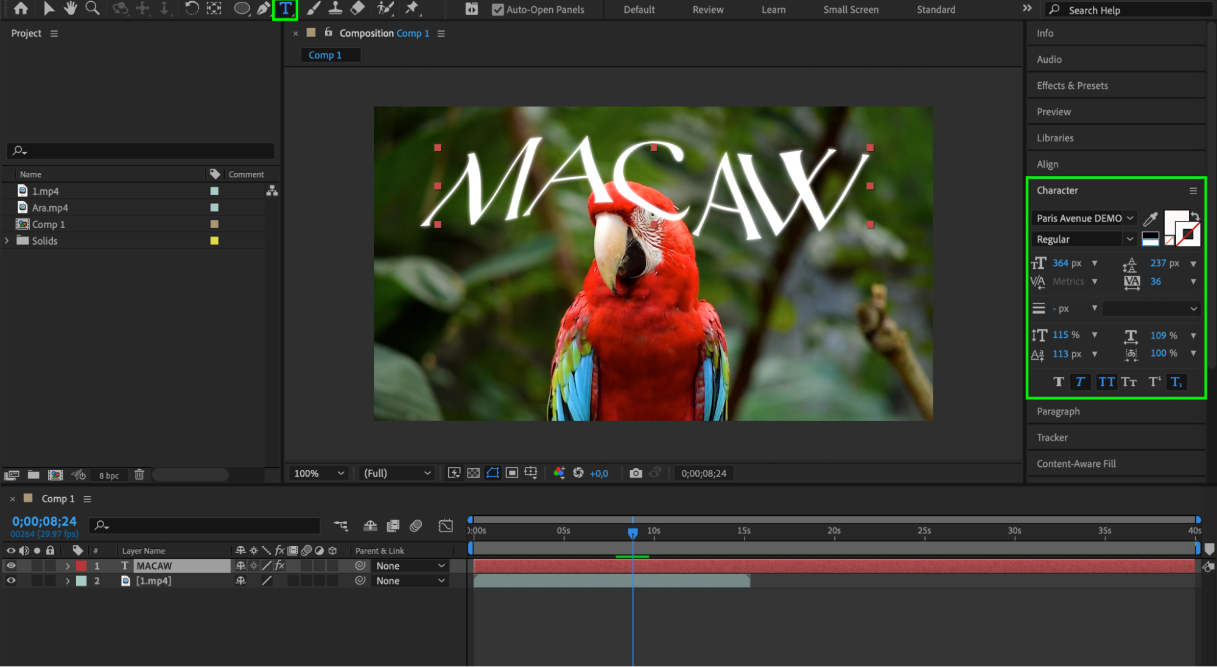Select the Pen tool
This screenshot has width=1217, height=667.
tap(263, 9)
